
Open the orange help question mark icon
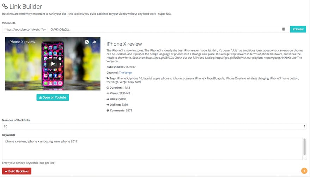[x=304, y=171]
